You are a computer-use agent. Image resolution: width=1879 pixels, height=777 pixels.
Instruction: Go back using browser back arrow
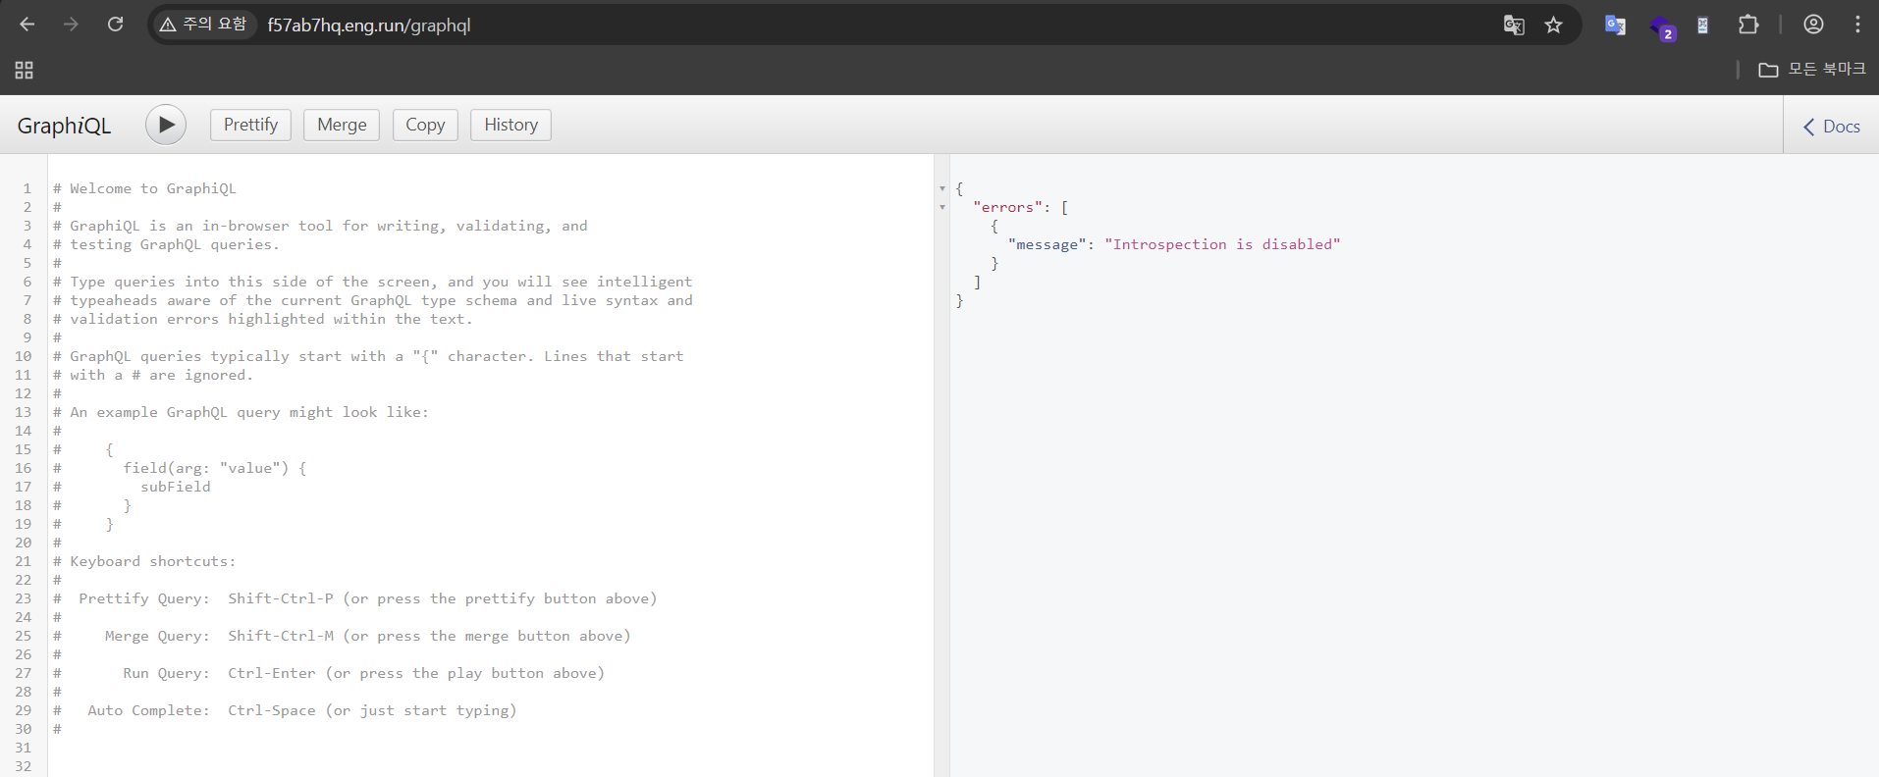(x=27, y=25)
